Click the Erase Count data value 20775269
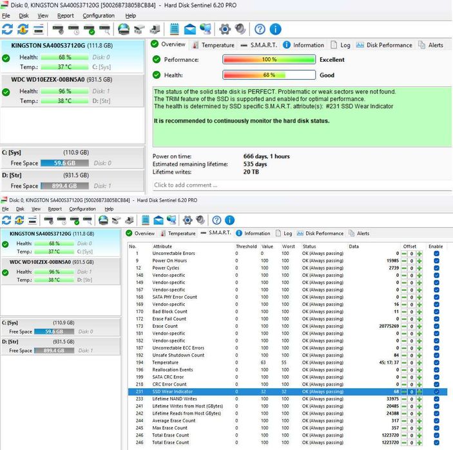Viewport: 453px width, 450px height. [389, 326]
